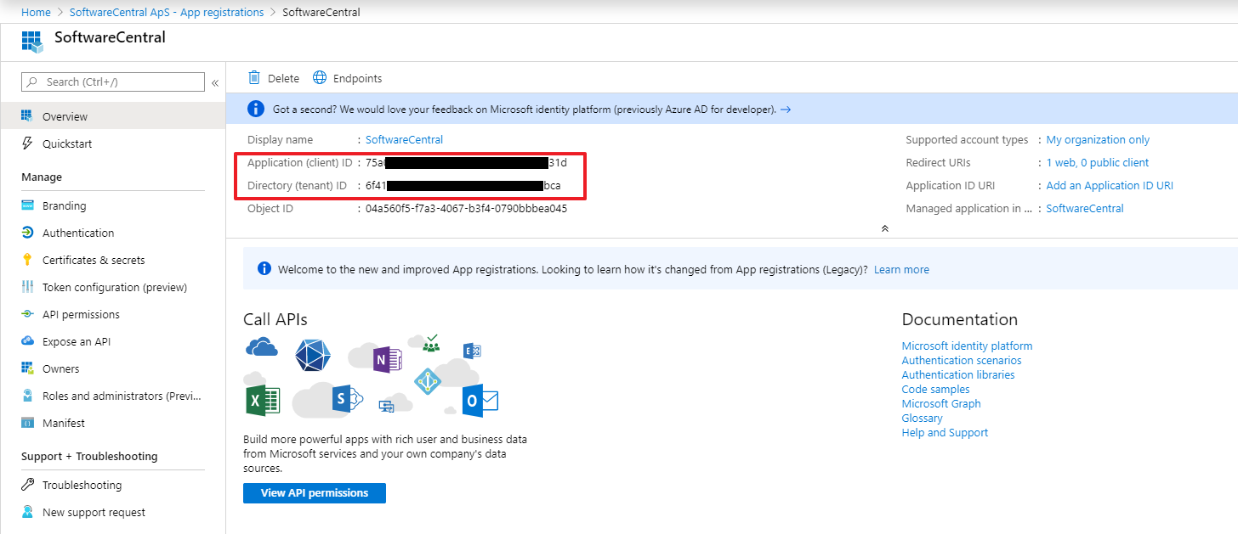Collapse the essentials section with up chevrons
The height and width of the screenshot is (534, 1238).
pos(884,228)
